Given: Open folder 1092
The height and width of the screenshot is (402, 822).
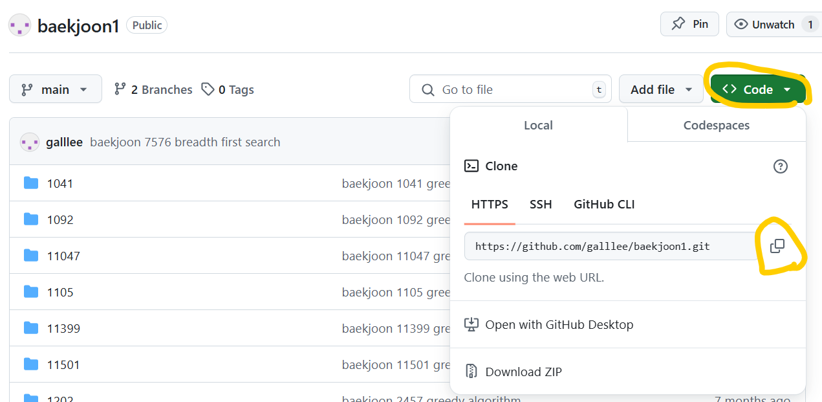Looking at the screenshot, I should (60, 220).
